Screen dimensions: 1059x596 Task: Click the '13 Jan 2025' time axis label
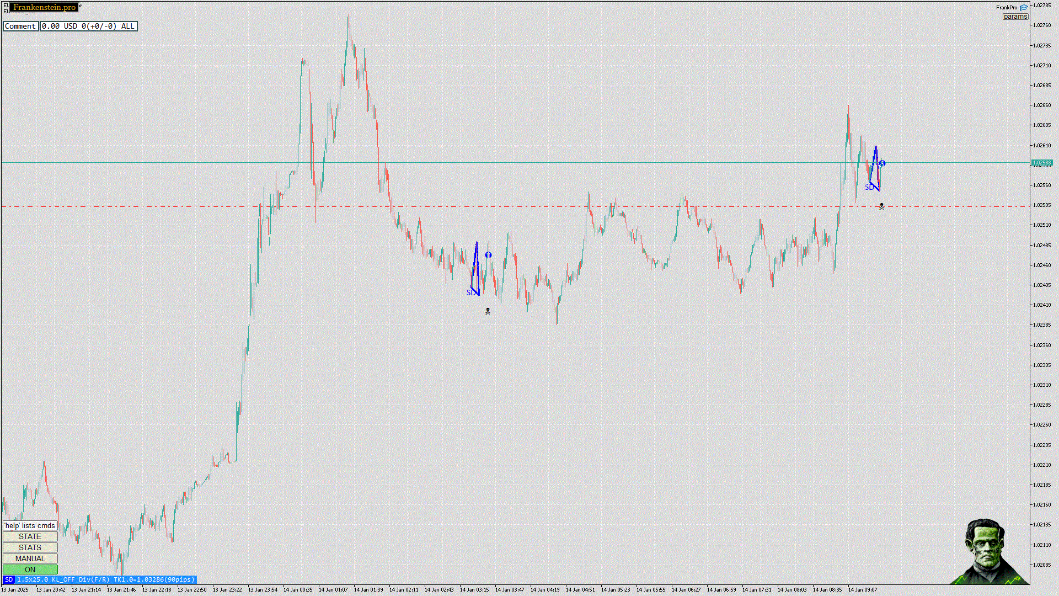15,590
